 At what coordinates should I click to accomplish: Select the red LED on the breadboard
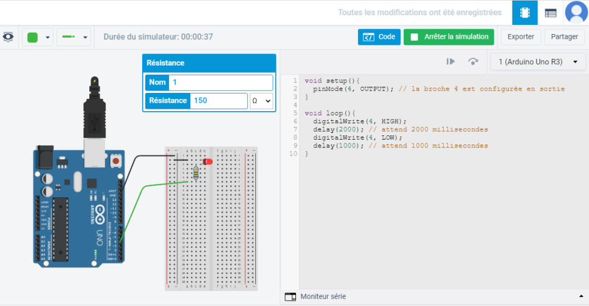pyautogui.click(x=207, y=162)
